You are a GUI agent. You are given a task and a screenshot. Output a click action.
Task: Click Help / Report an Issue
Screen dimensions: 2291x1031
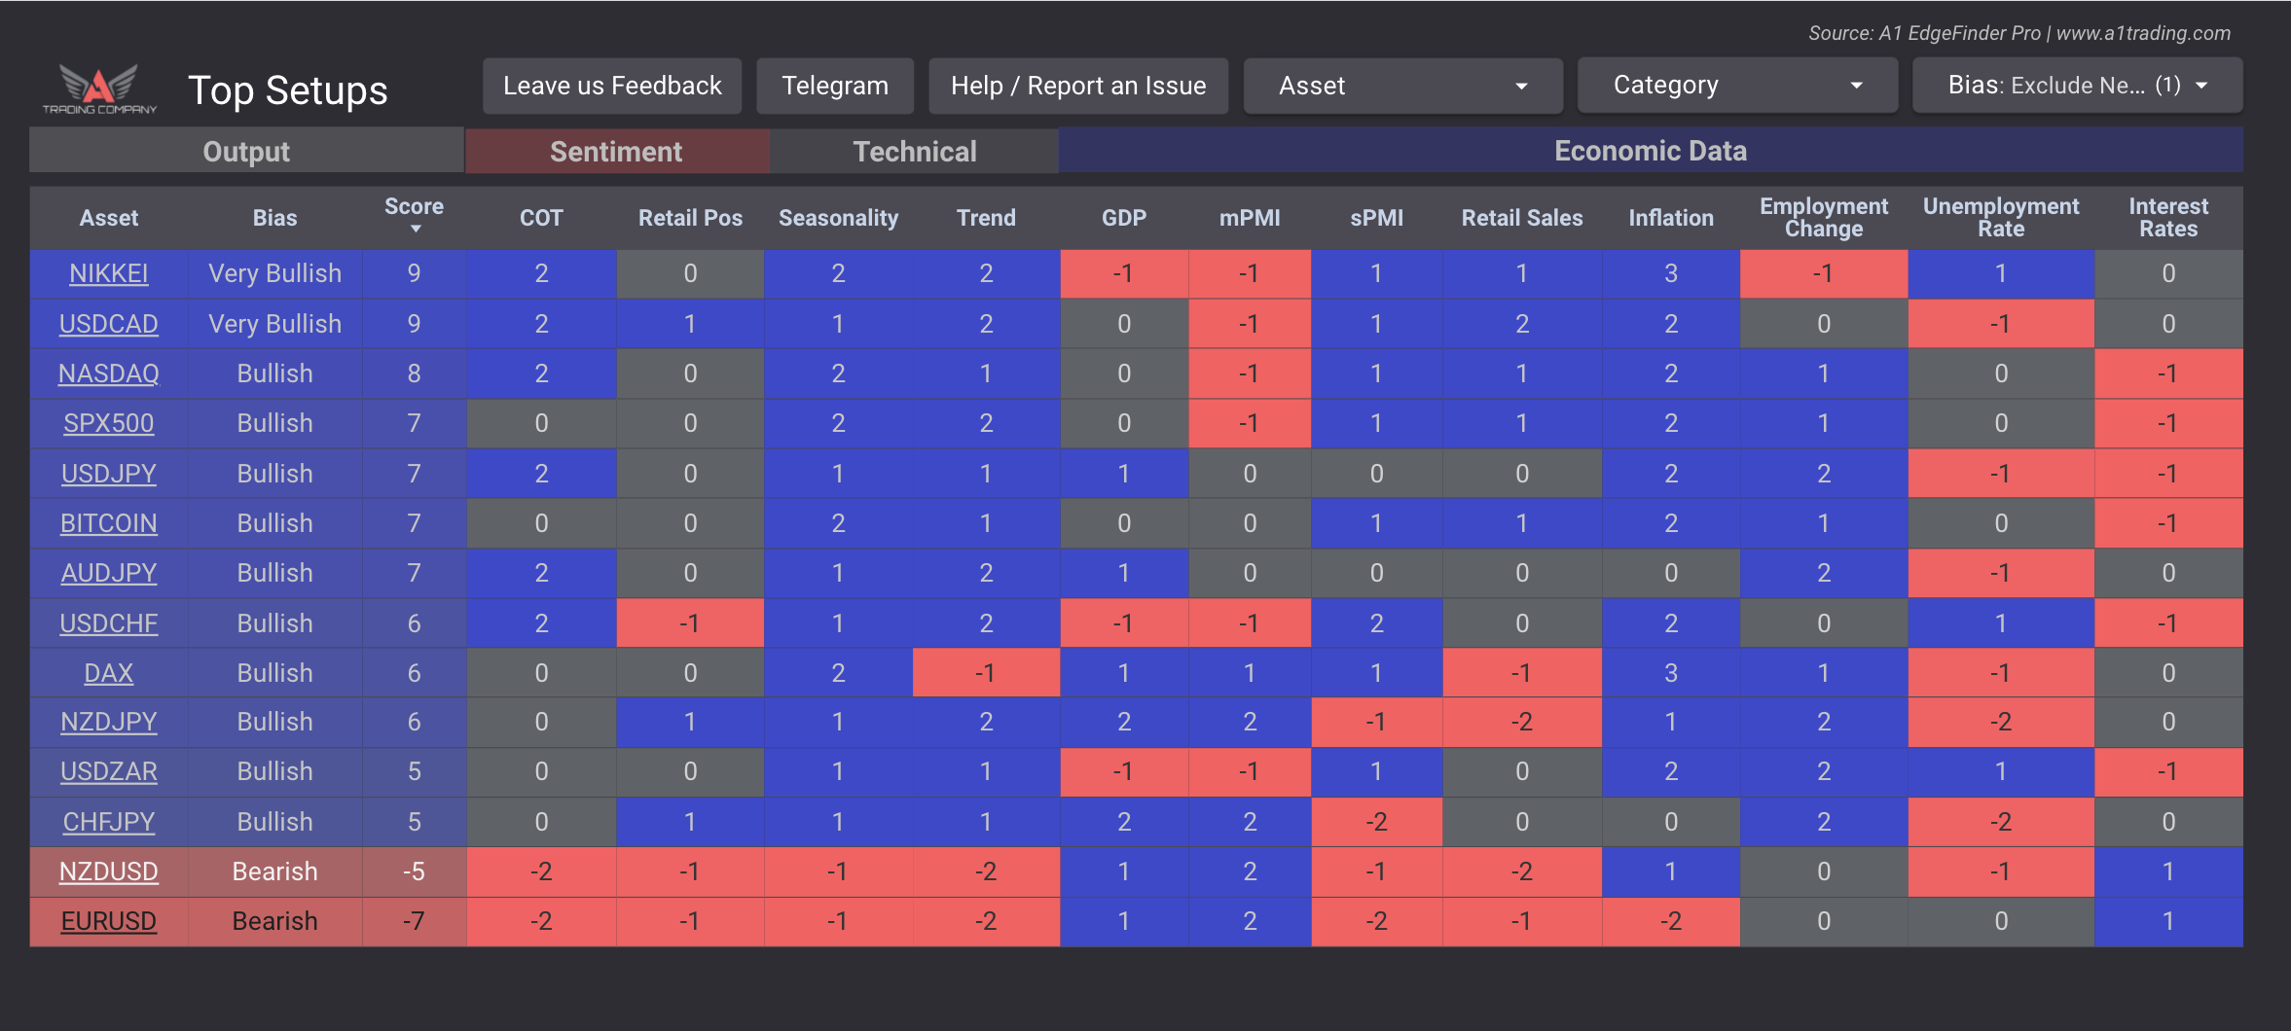point(1077,86)
